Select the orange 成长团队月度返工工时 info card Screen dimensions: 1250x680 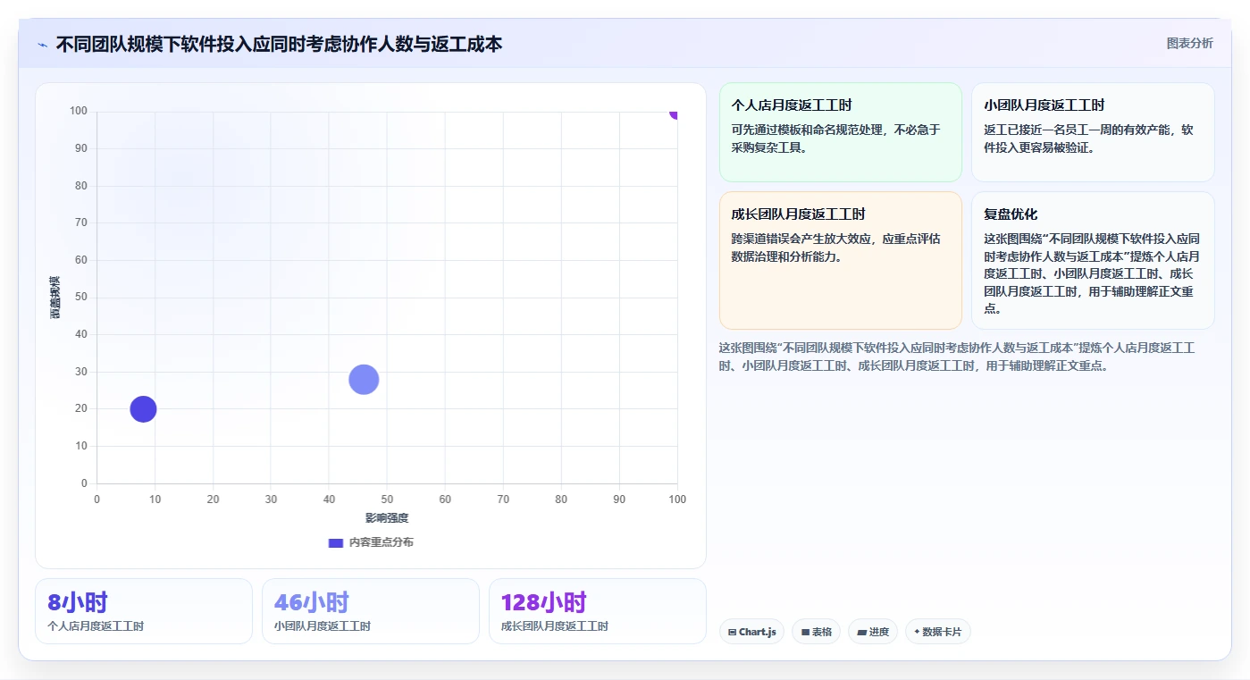841,261
